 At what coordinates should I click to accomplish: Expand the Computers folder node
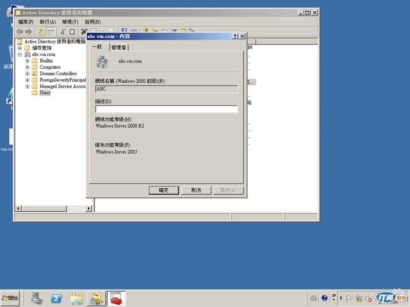(27, 67)
